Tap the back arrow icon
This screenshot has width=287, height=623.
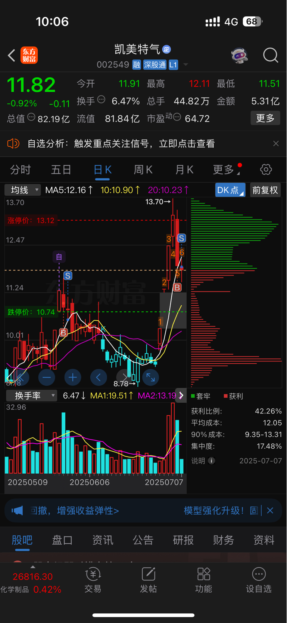12,55
